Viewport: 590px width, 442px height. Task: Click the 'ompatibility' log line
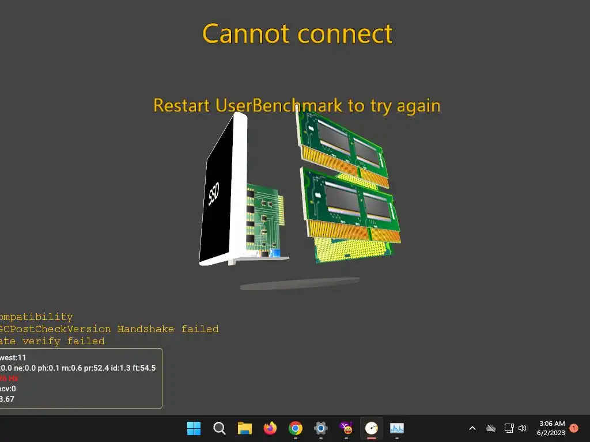36,317
